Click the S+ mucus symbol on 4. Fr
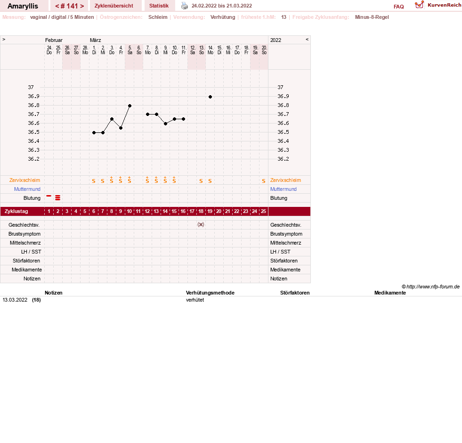 coord(121,180)
